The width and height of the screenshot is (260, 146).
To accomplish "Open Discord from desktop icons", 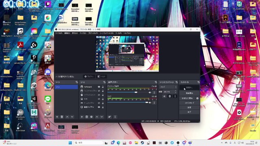I will click(48, 73).
